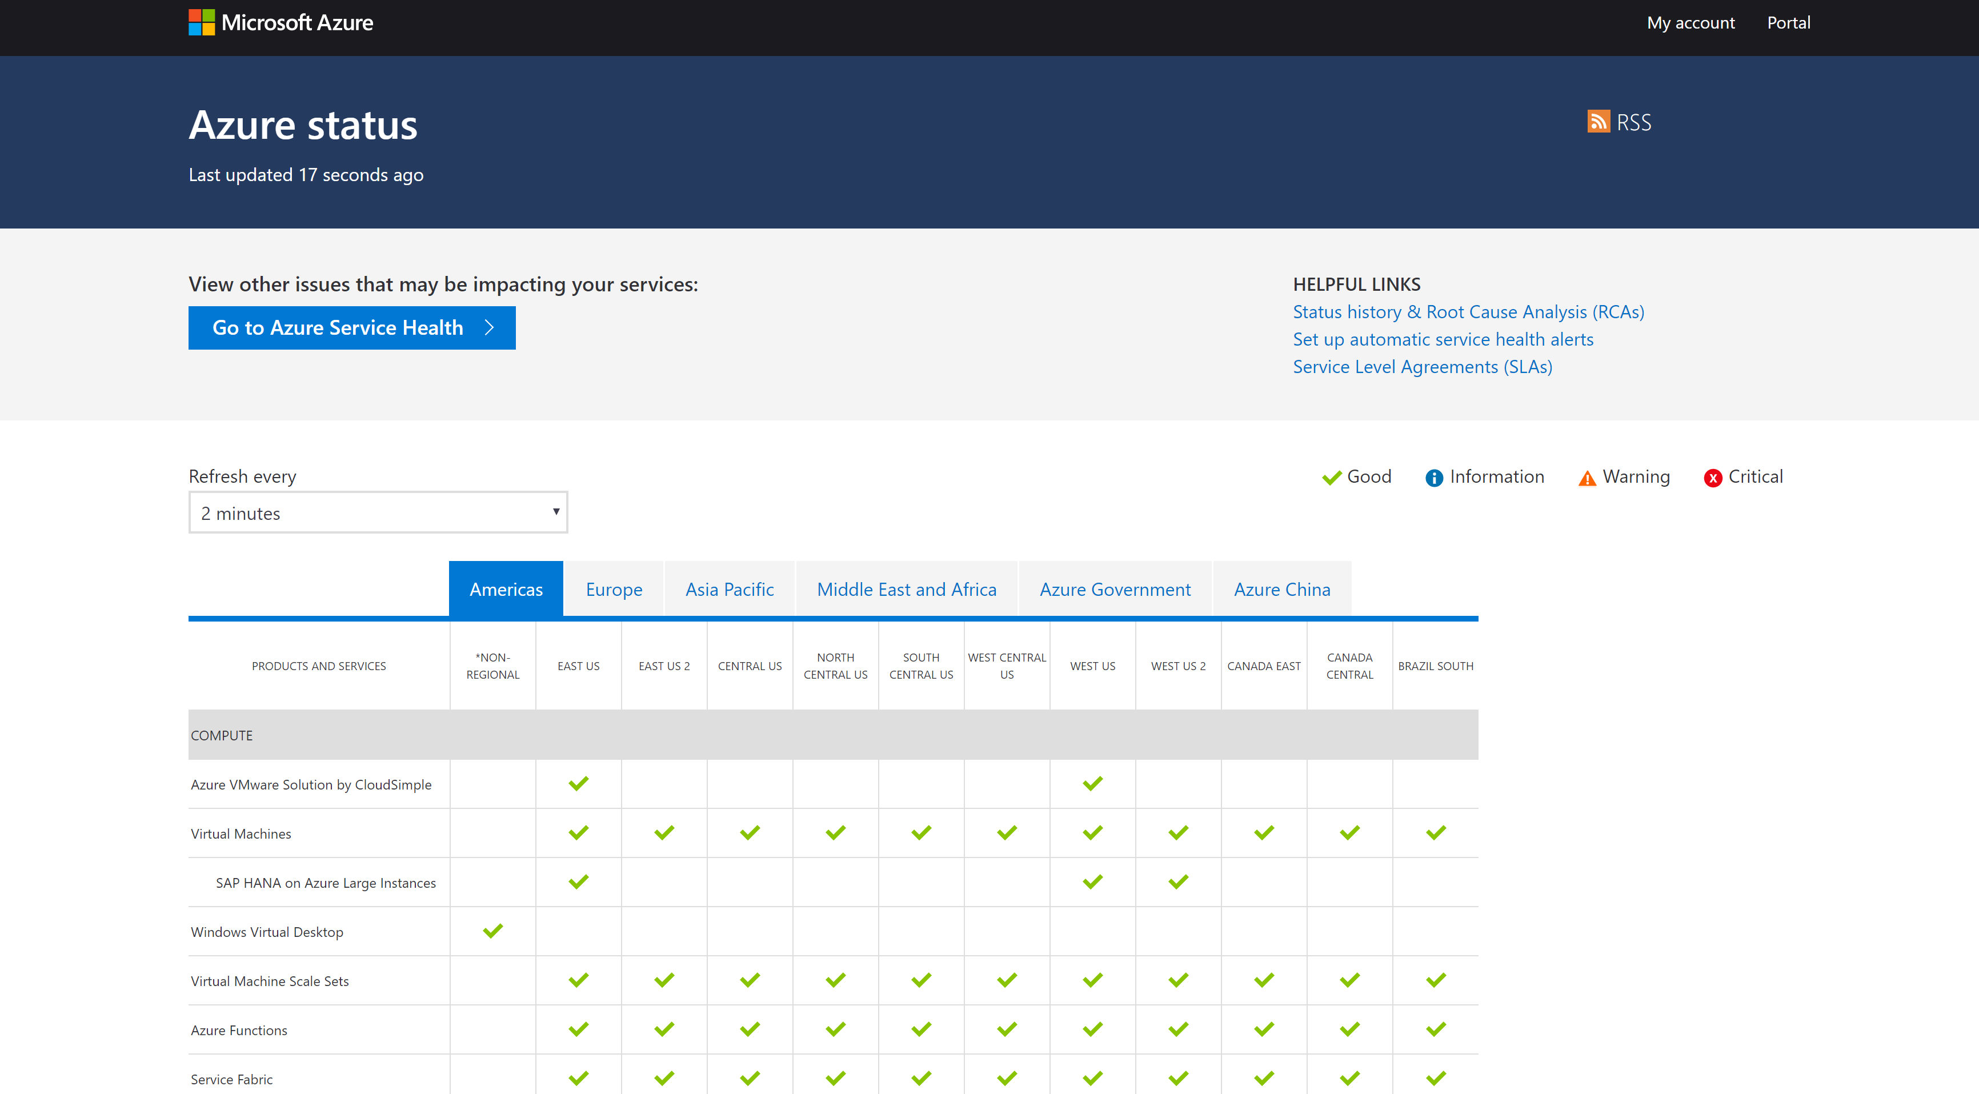
Task: Click the Microsoft Azure logo
Action: pos(281,22)
